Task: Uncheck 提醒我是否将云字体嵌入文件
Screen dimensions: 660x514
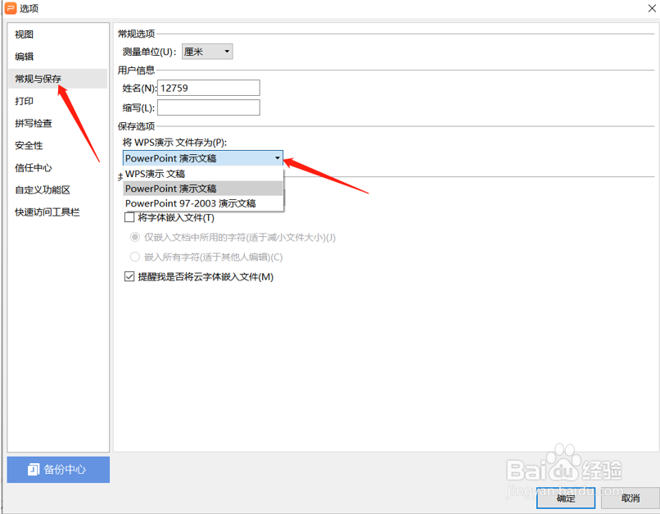Action: click(129, 276)
